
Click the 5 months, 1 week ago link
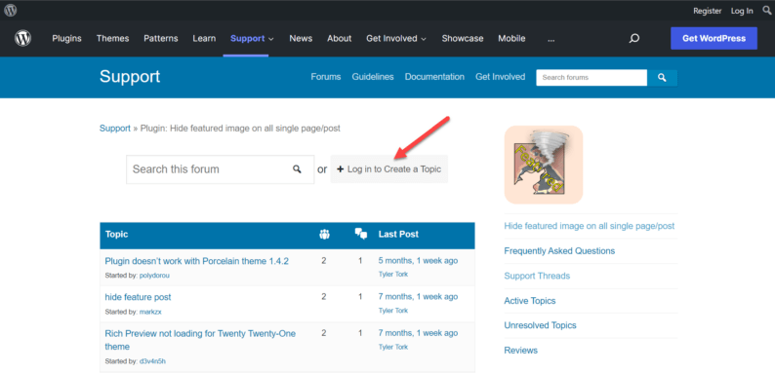(x=418, y=260)
